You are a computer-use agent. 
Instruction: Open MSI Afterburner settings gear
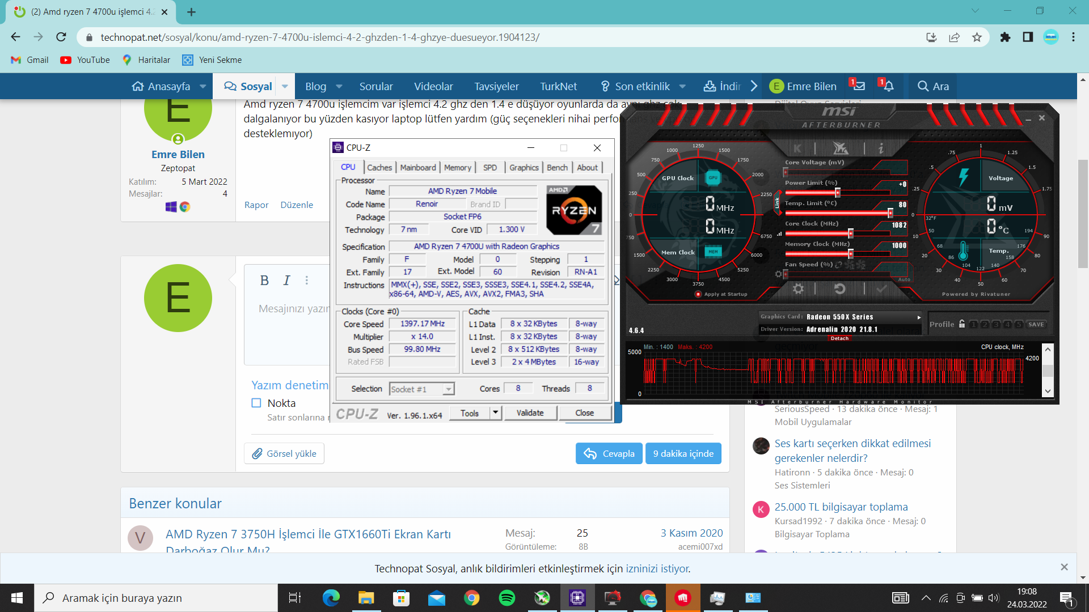798,289
